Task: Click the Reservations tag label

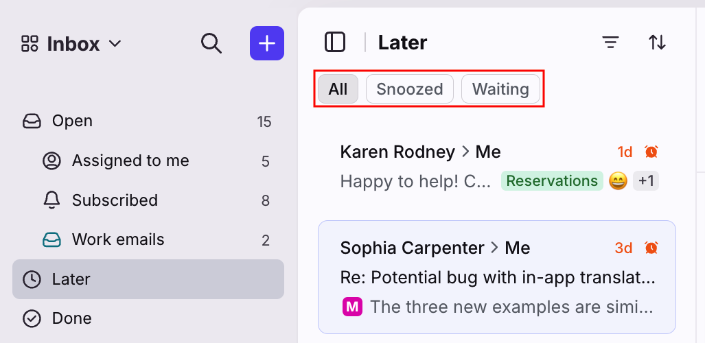Action: pyautogui.click(x=552, y=180)
